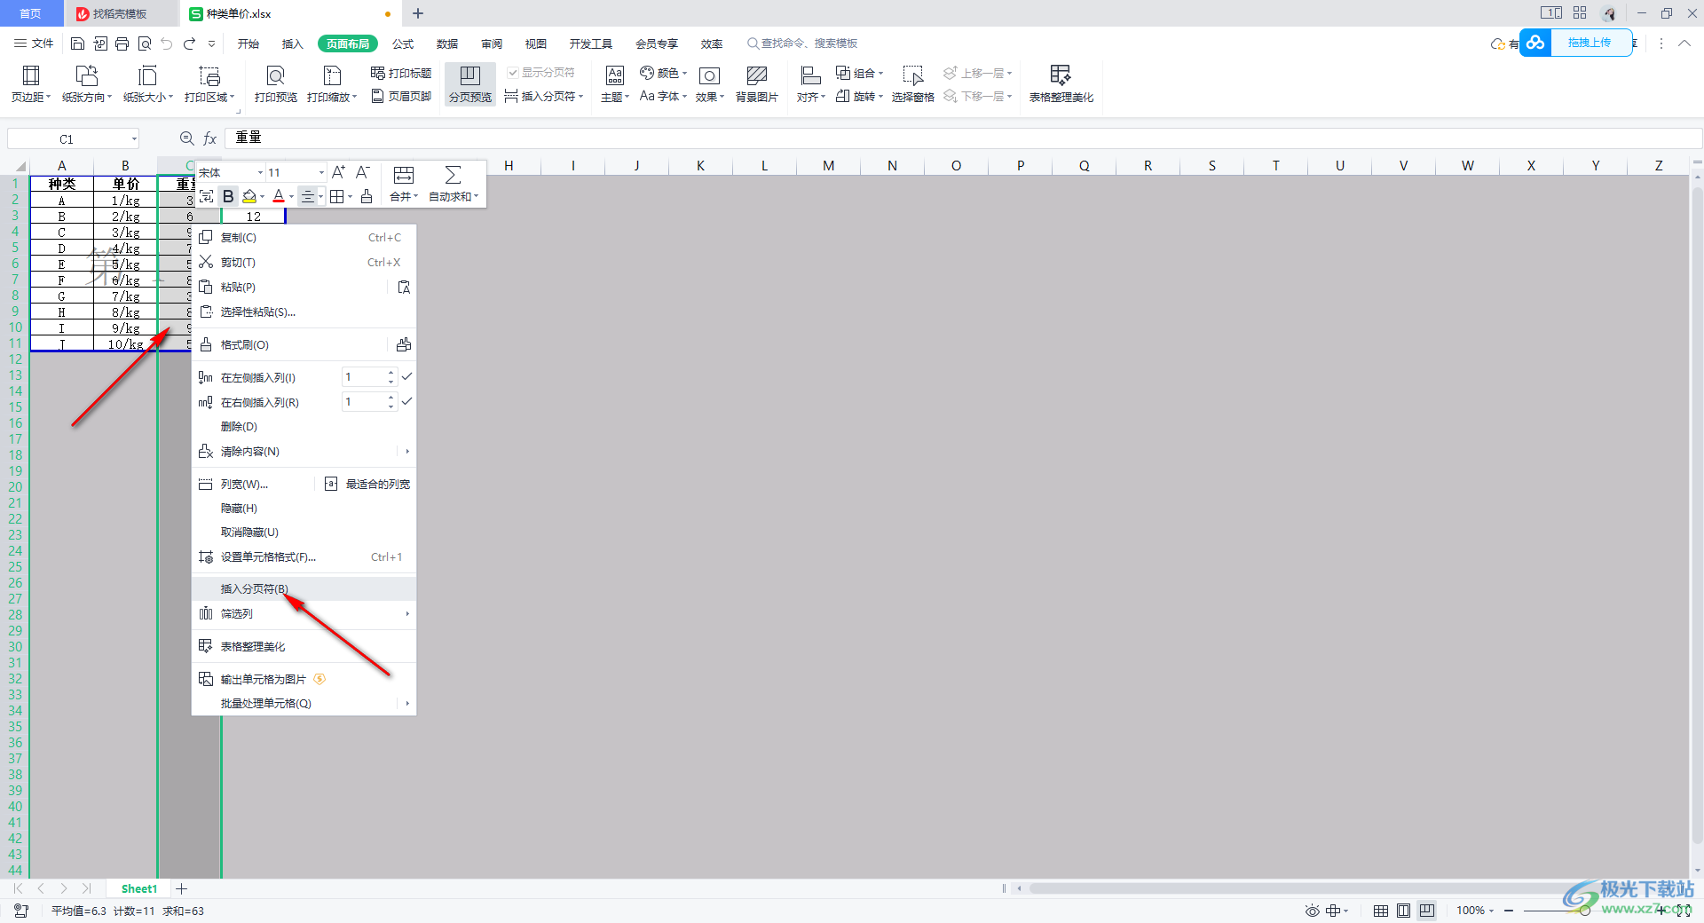Open print preview from ribbon
Image resolution: width=1704 pixels, height=923 pixels.
[x=276, y=84]
